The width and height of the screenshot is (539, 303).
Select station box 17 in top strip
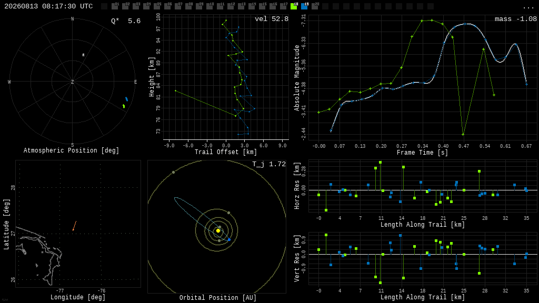coord(283,6)
